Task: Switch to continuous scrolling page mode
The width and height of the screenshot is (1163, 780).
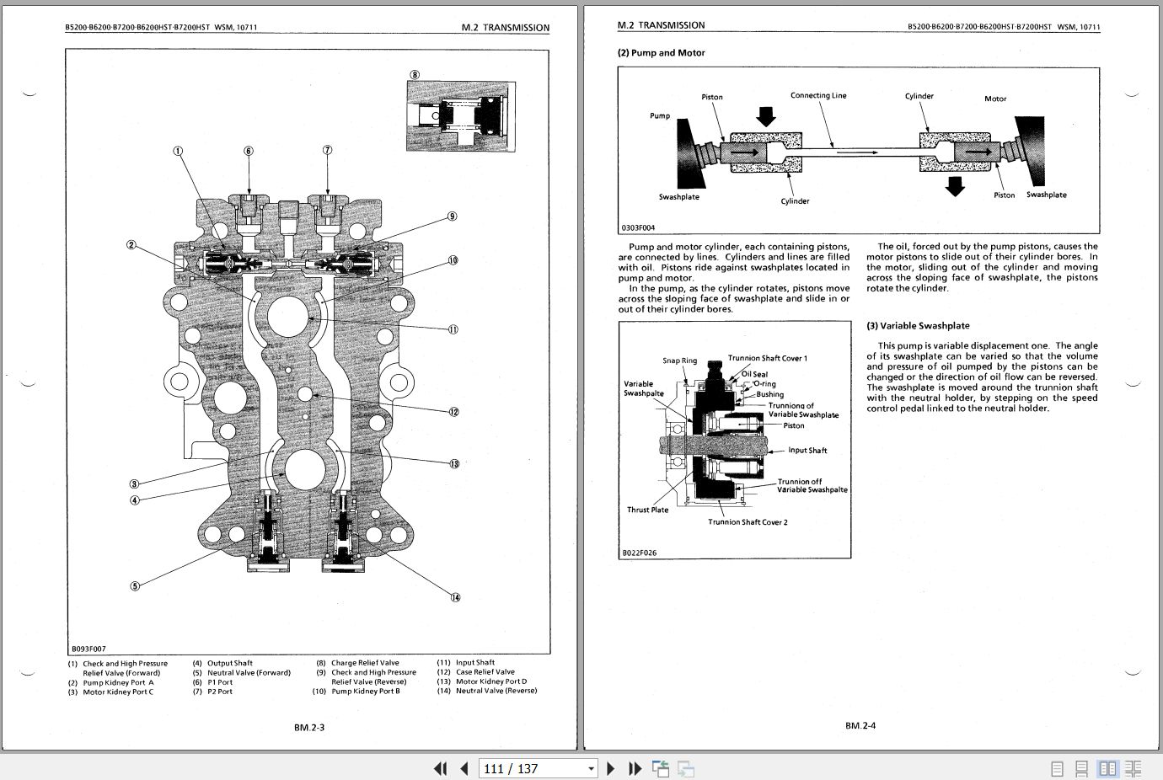Action: point(1082,768)
